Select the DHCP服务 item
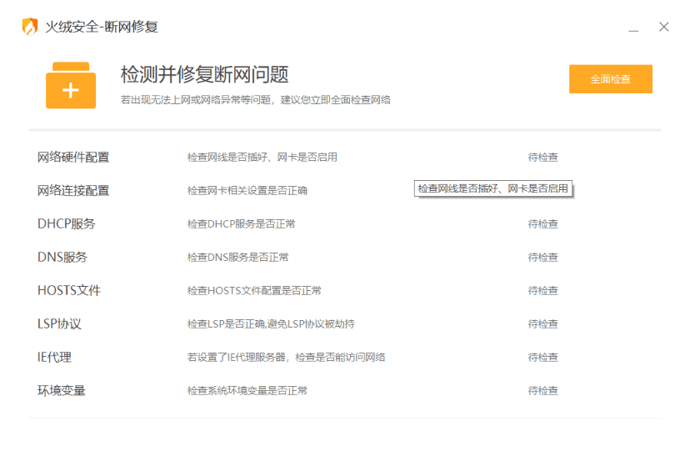This screenshot has height=466, width=685. (x=67, y=223)
